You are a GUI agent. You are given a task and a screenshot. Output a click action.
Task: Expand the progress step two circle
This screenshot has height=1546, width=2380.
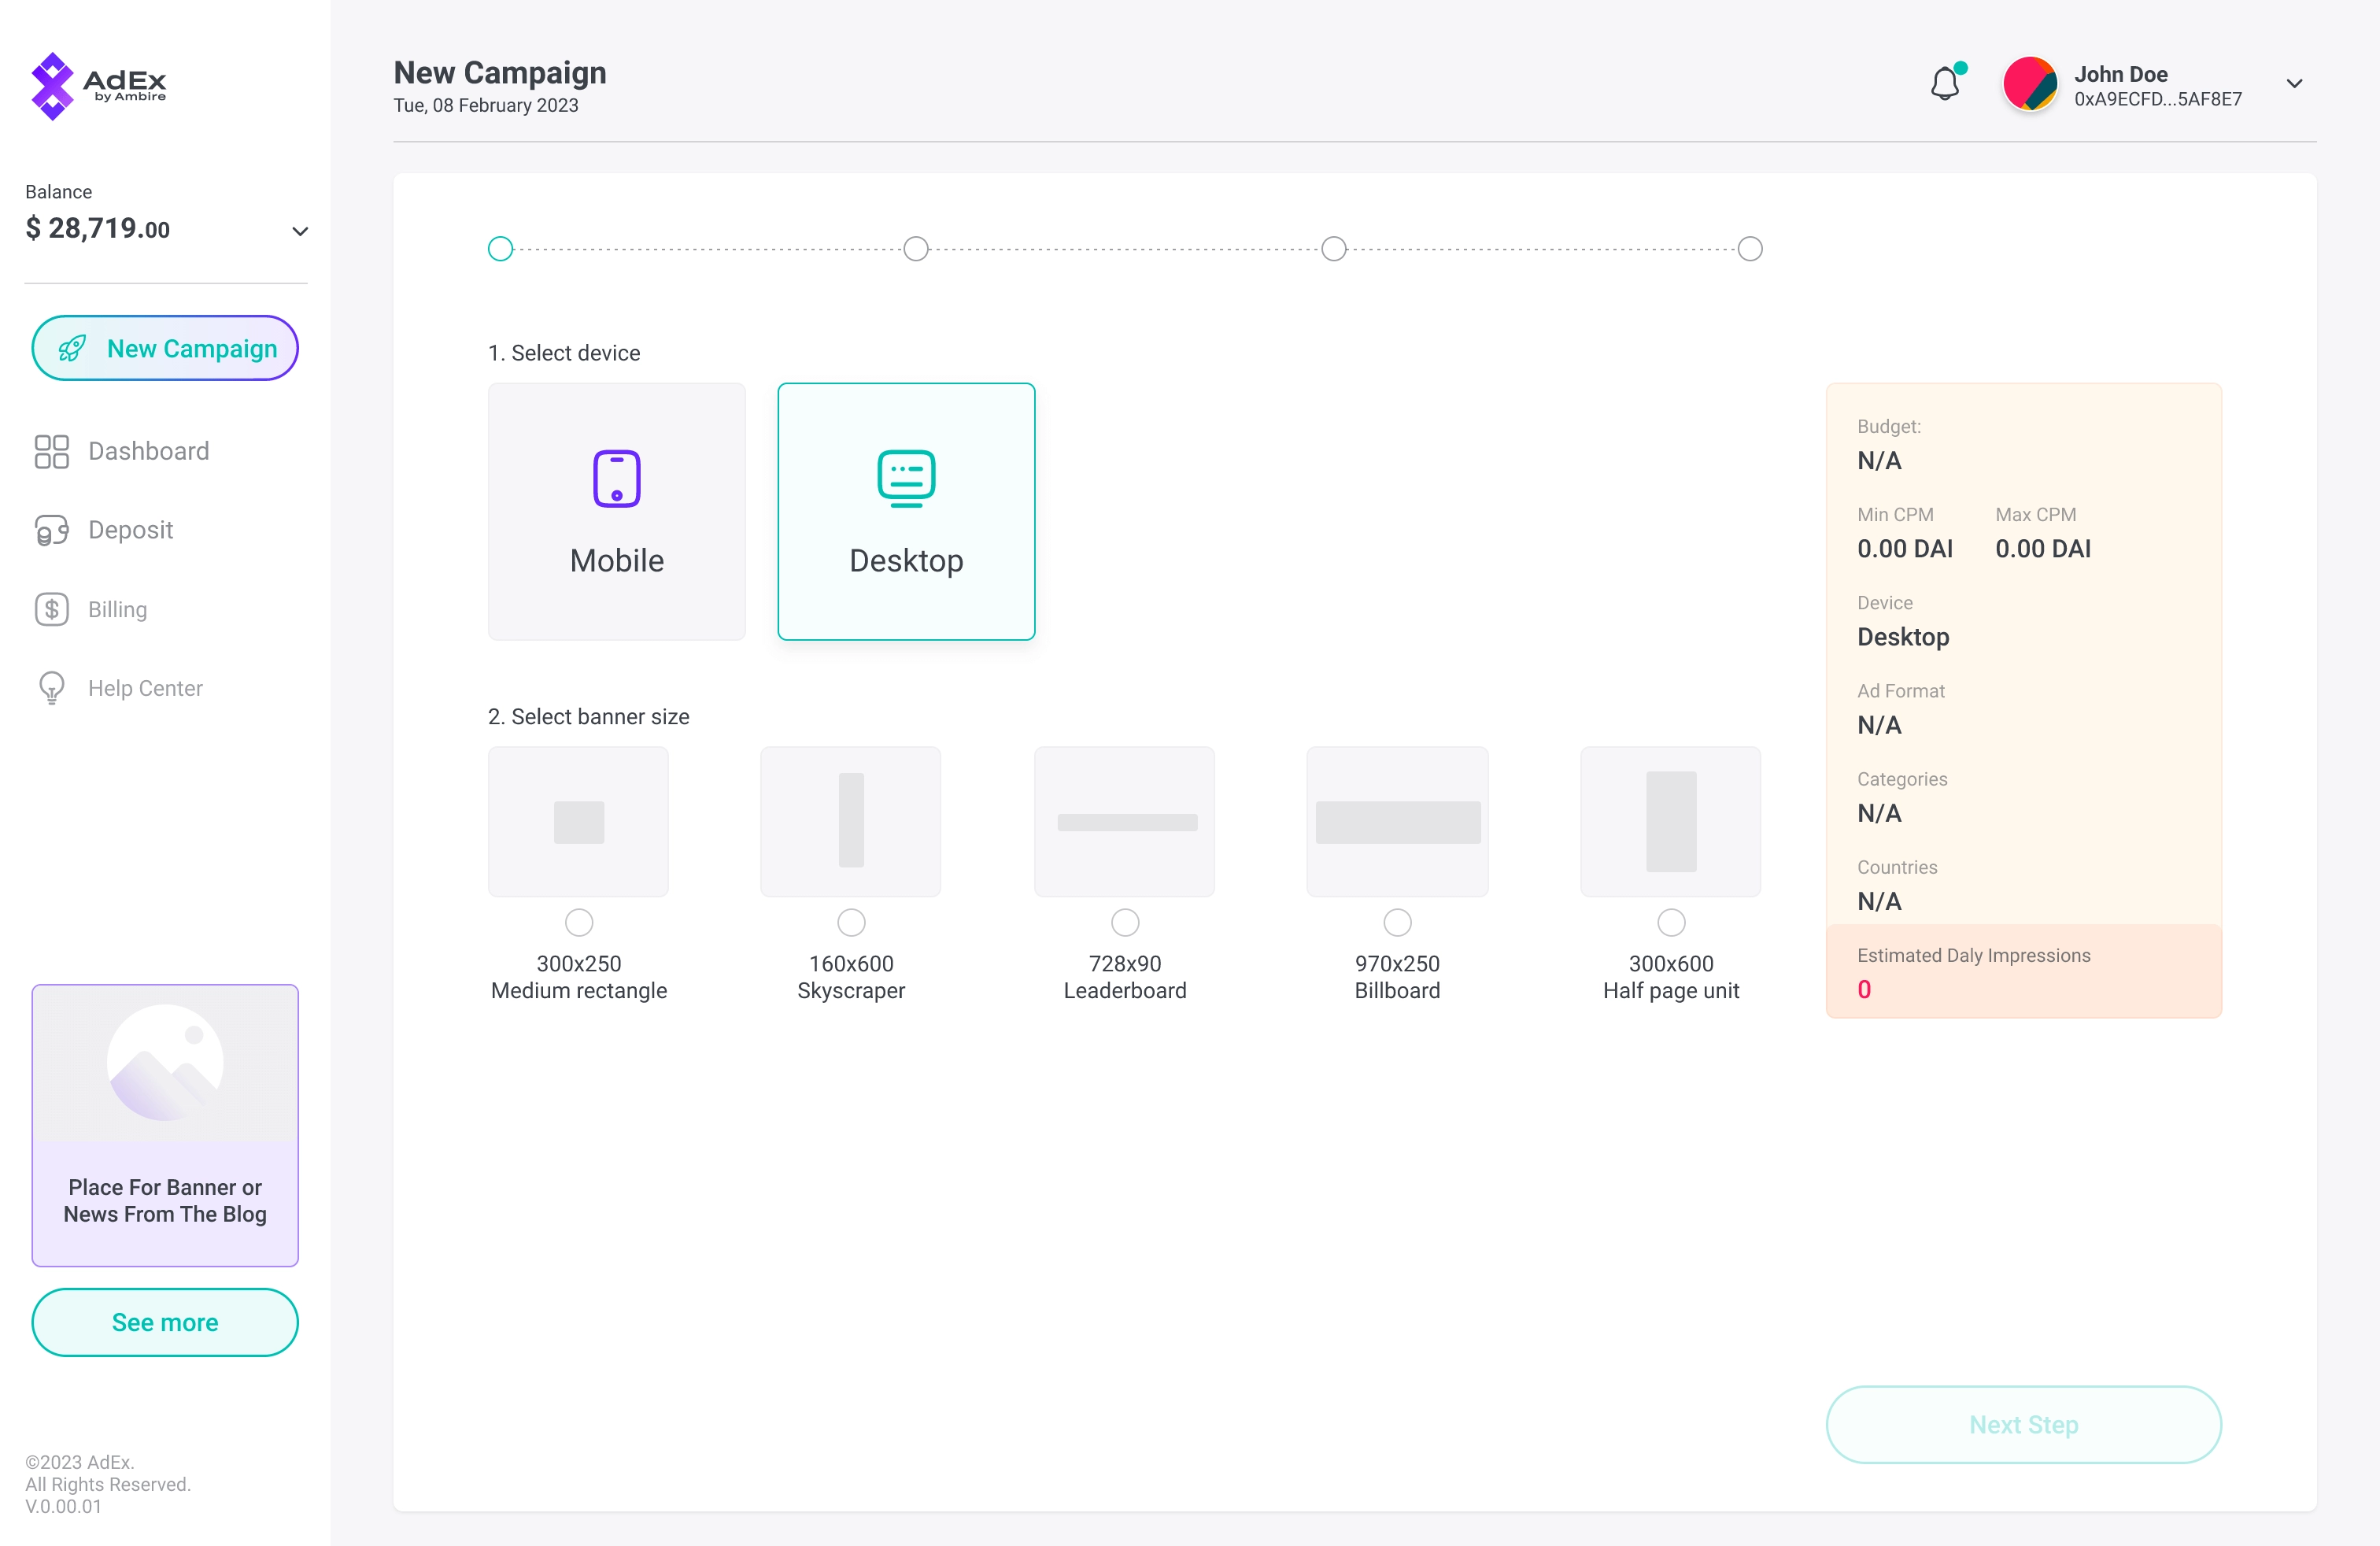pyautogui.click(x=918, y=248)
